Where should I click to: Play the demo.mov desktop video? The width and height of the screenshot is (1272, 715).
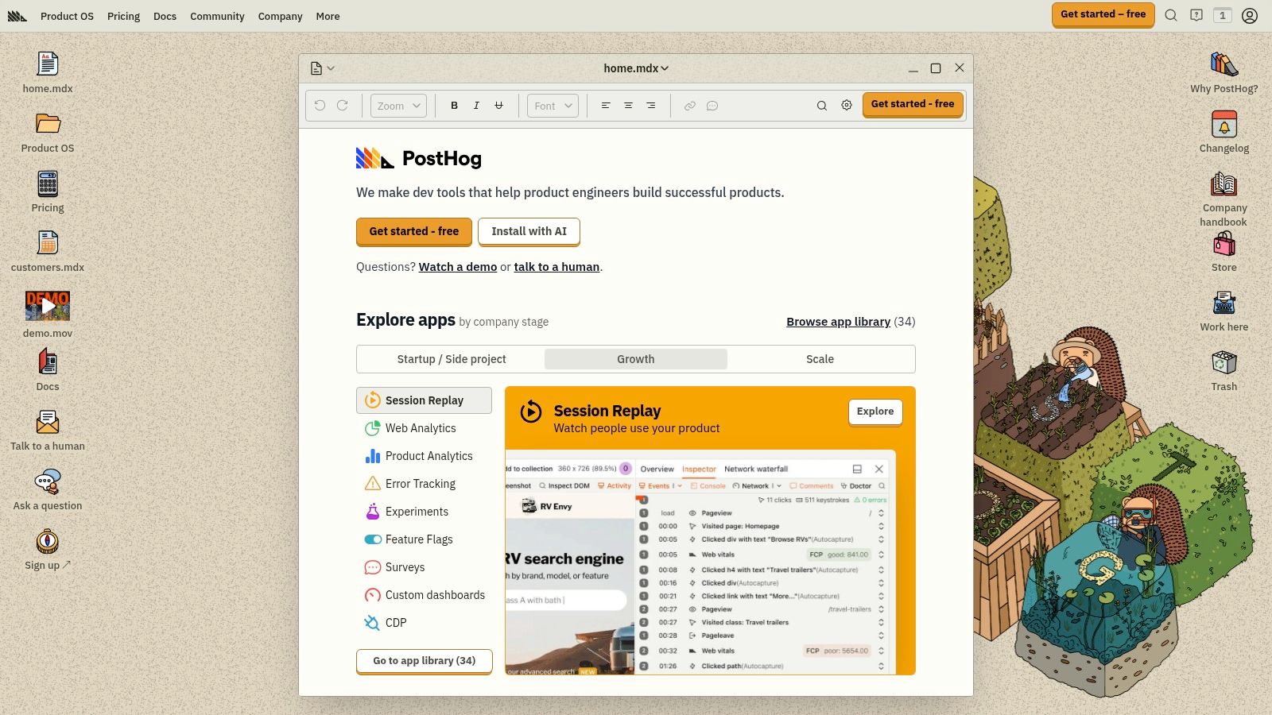(48, 314)
